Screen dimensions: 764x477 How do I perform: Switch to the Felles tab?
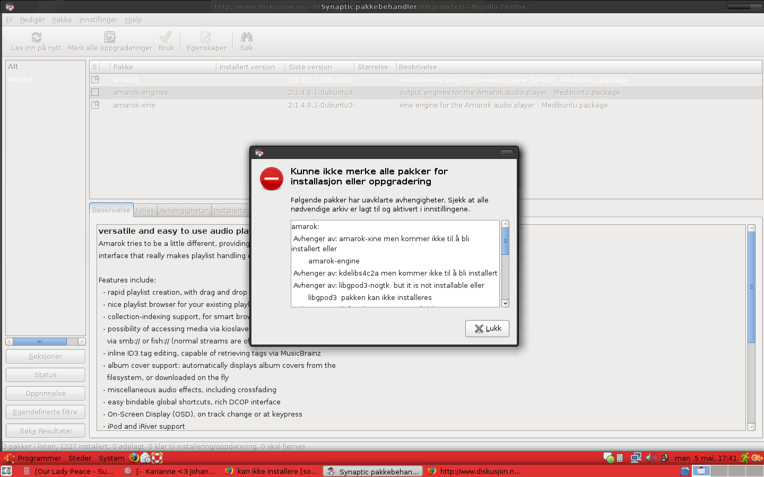point(145,211)
